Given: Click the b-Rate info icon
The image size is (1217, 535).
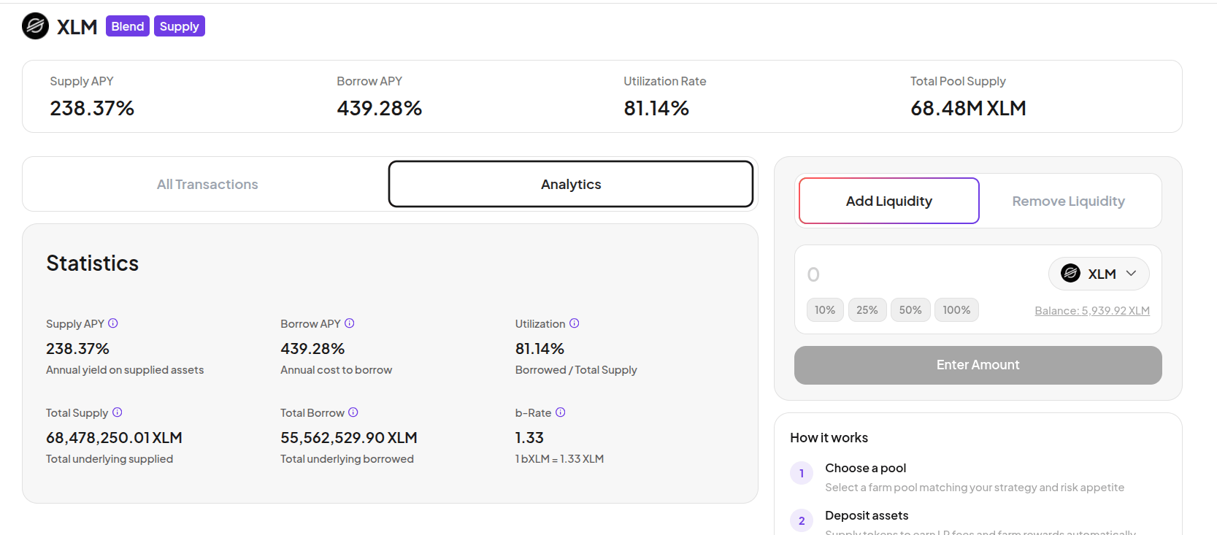Looking at the screenshot, I should [x=561, y=412].
